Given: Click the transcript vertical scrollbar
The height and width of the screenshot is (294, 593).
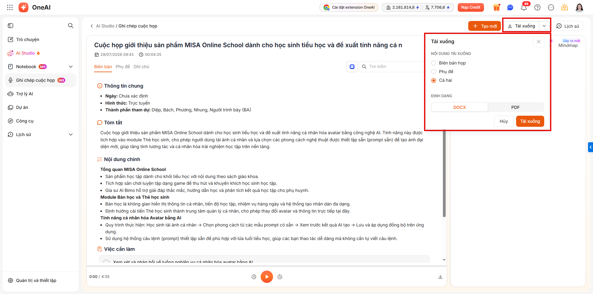Looking at the screenshot, I should coord(444,173).
